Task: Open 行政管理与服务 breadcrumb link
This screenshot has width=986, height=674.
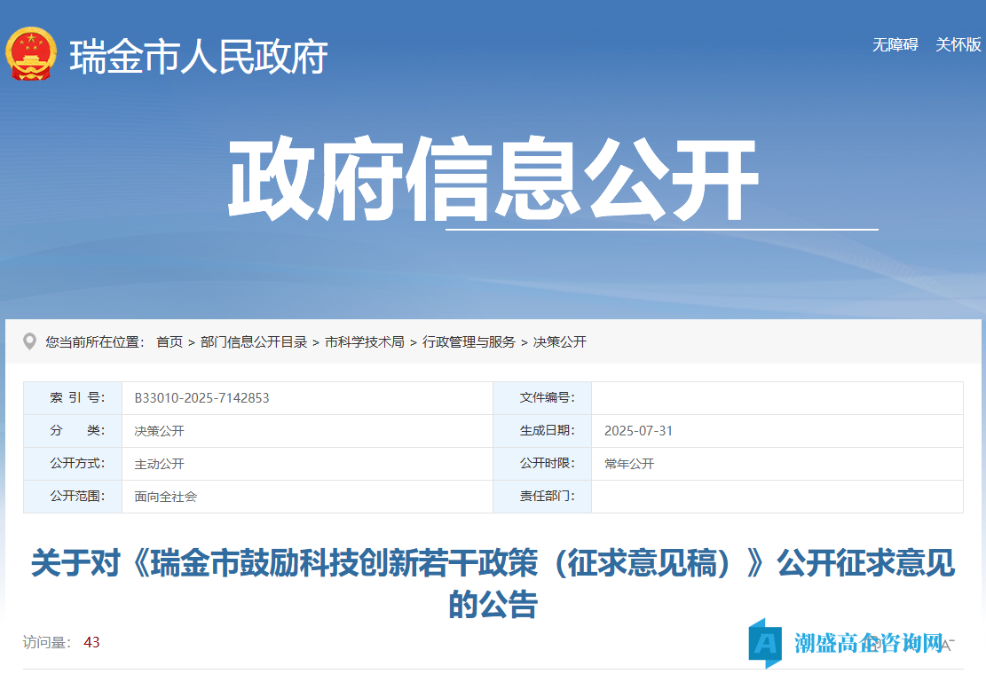Action: pyautogui.click(x=469, y=341)
